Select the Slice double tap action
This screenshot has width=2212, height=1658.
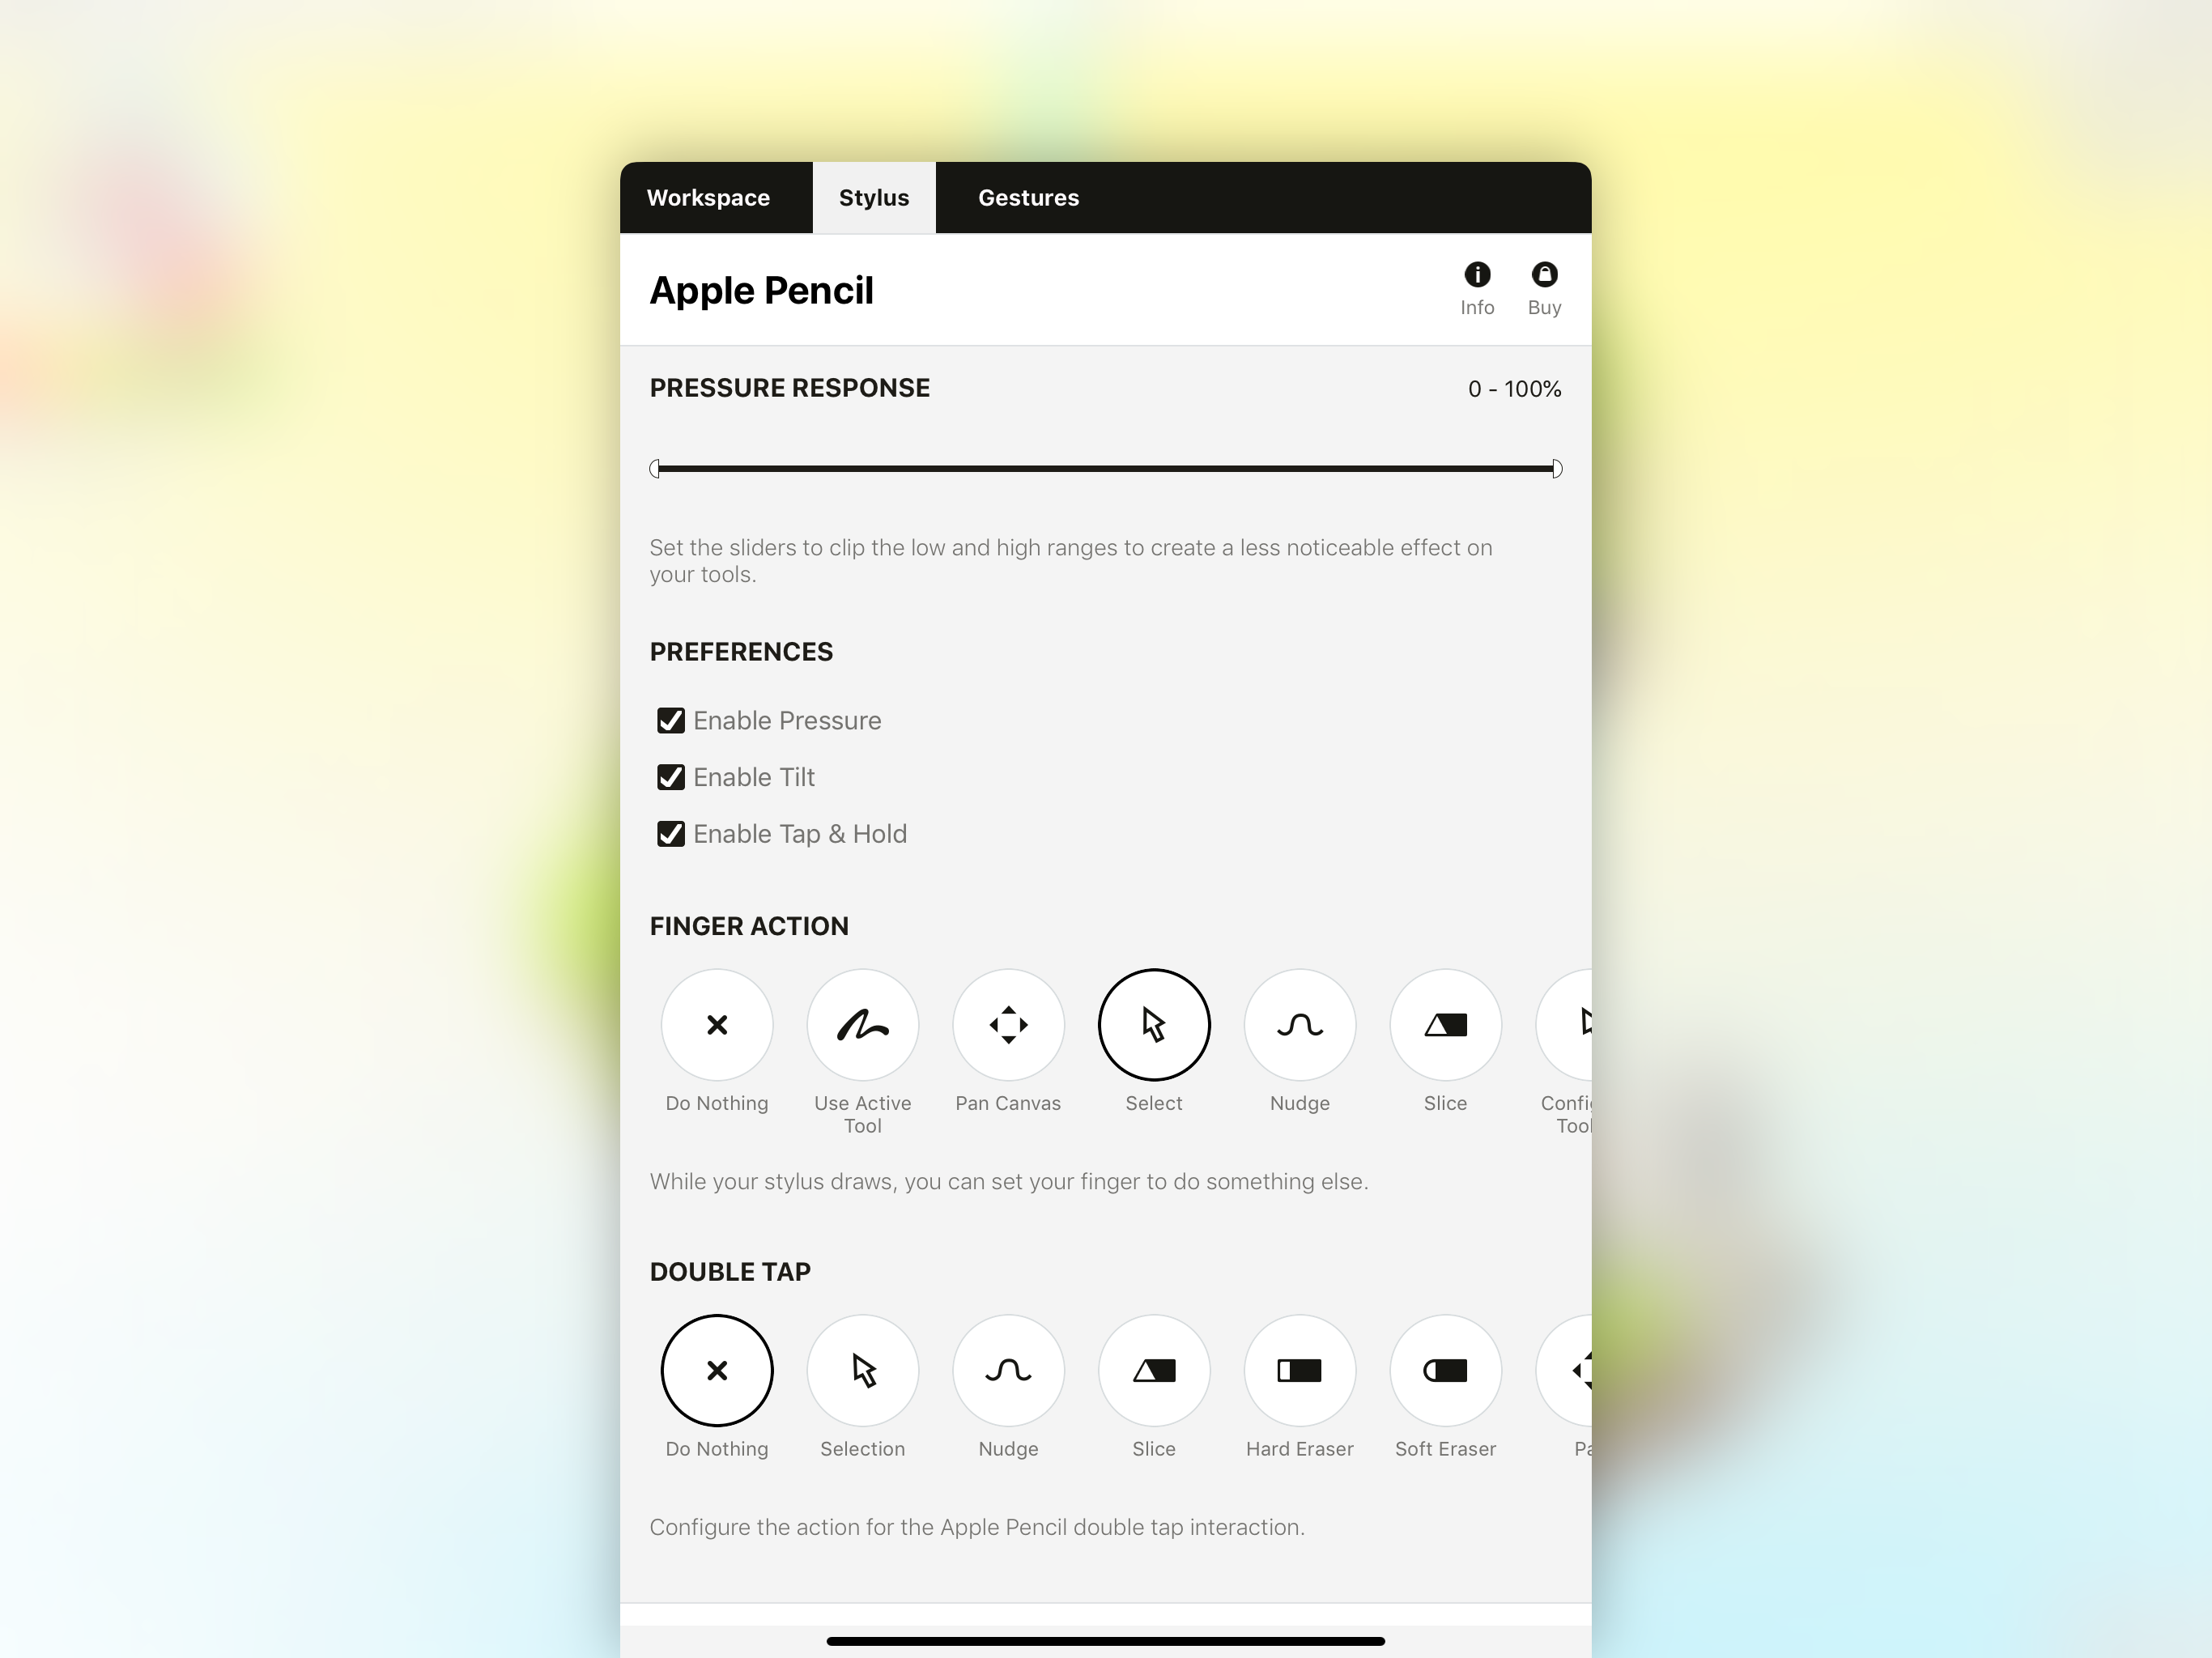click(1153, 1371)
